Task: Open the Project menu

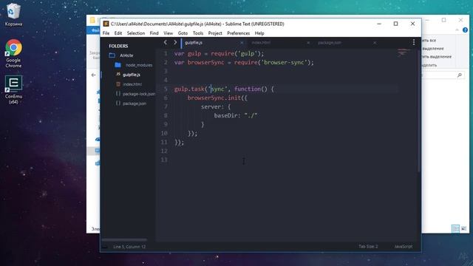Action: pyautogui.click(x=215, y=33)
